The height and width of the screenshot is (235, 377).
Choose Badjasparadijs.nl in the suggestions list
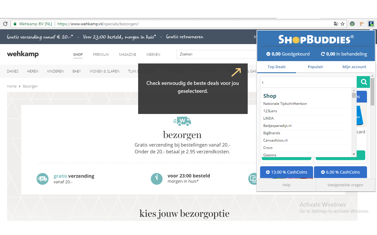coord(277,126)
